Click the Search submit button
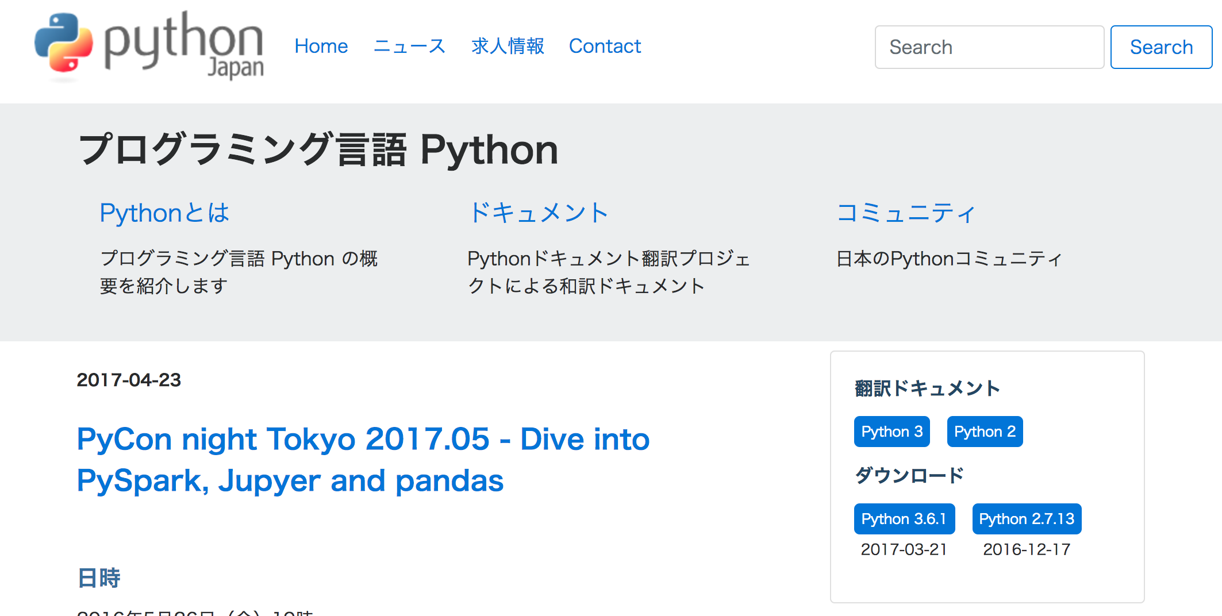1222x616 pixels. [1161, 47]
